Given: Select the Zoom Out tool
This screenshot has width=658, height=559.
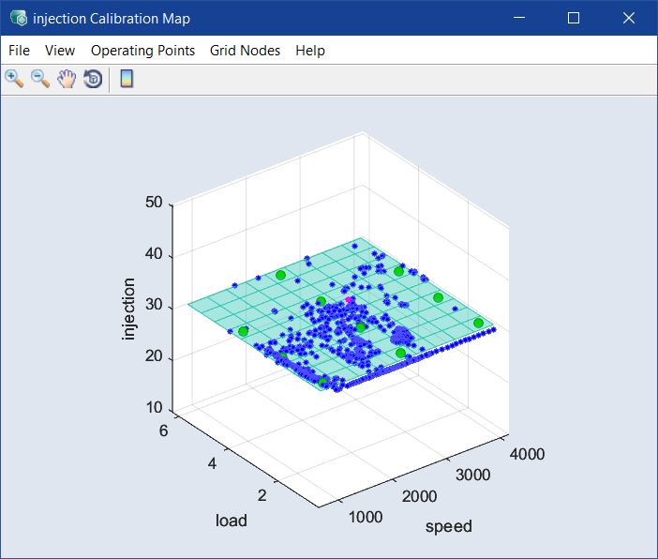Looking at the screenshot, I should pos(40,79).
